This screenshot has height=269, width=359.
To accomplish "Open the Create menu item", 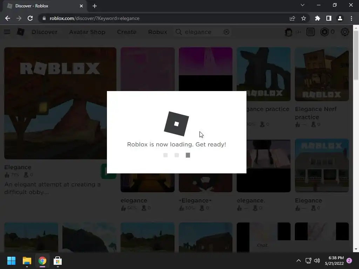I will tap(127, 32).
